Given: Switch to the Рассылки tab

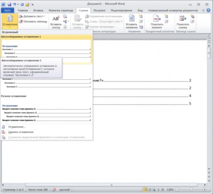Looking at the screenshot, I should [99, 11].
